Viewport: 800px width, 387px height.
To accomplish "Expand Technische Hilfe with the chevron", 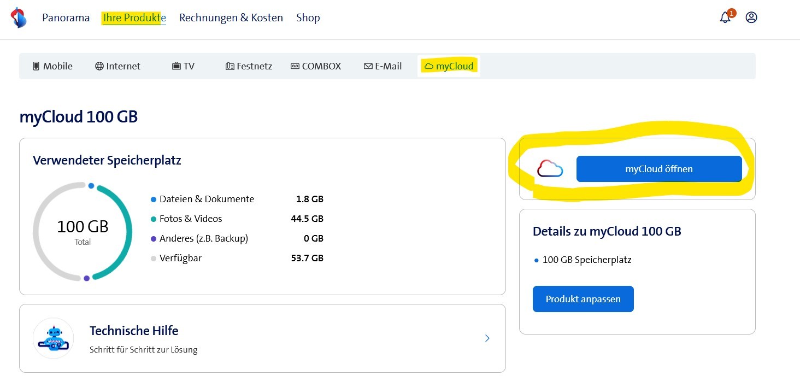I will [x=487, y=338].
